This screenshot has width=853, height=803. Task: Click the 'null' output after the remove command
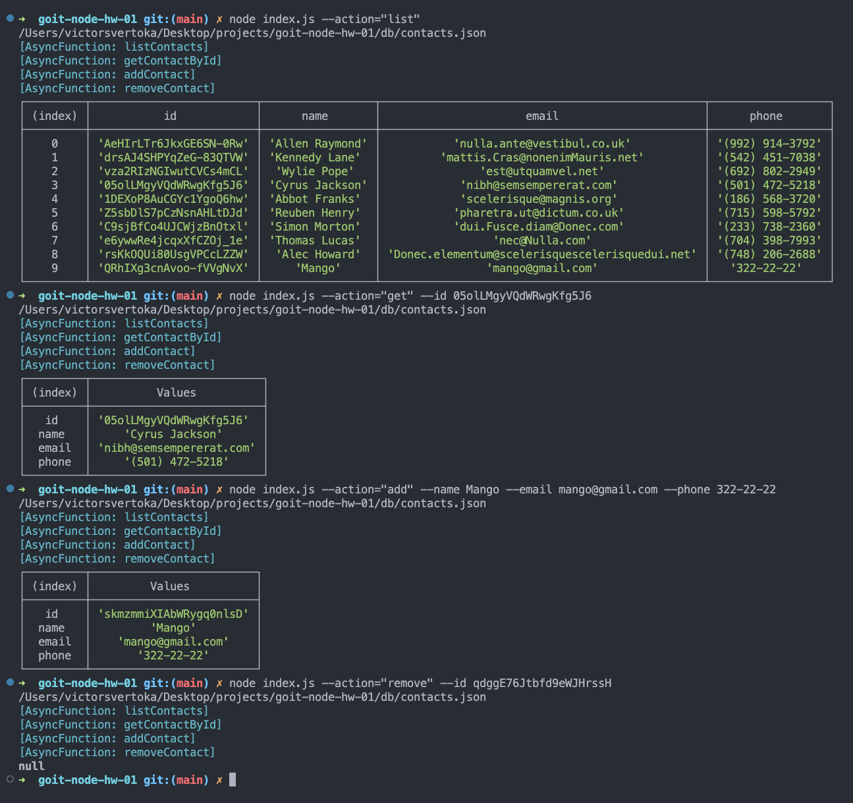pos(32,766)
